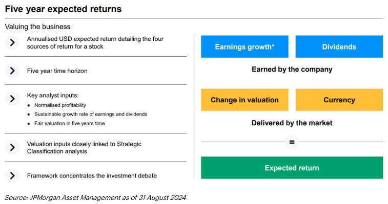This screenshot has width=388, height=204.
Task: Click chevron beside Valuation inputs closely linked
Action: [x=12, y=147]
